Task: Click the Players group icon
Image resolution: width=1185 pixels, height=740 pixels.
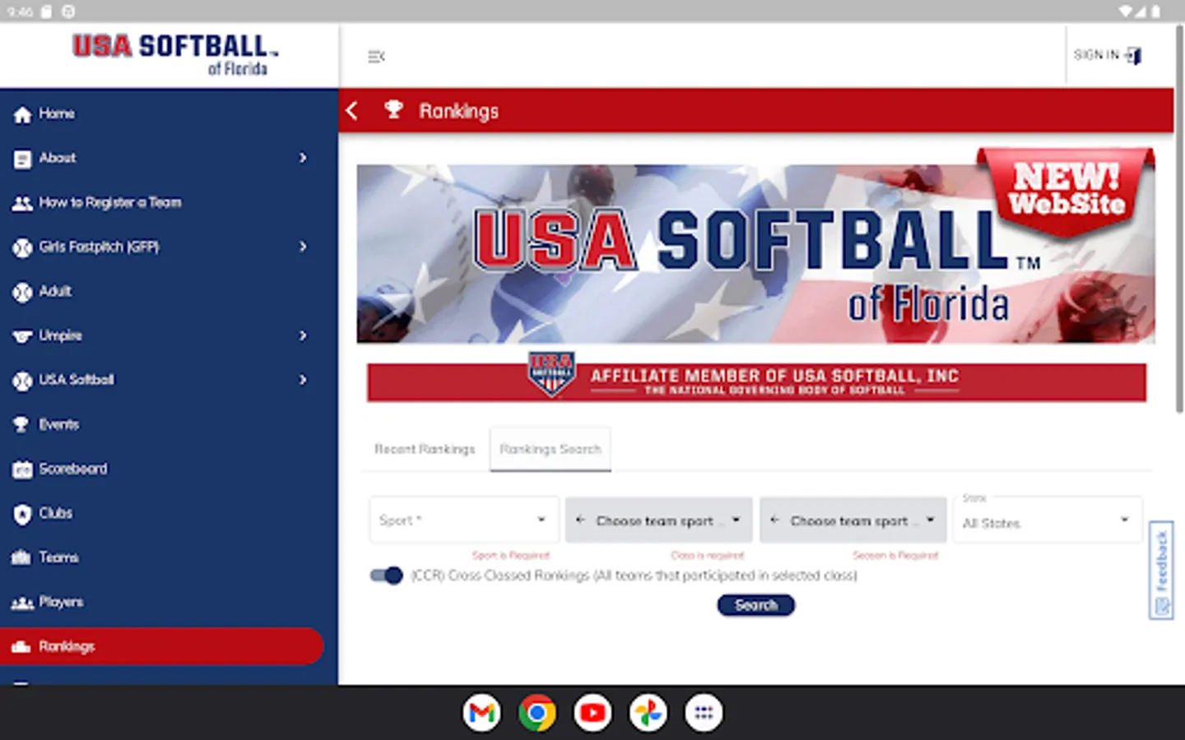Action: pyautogui.click(x=22, y=604)
